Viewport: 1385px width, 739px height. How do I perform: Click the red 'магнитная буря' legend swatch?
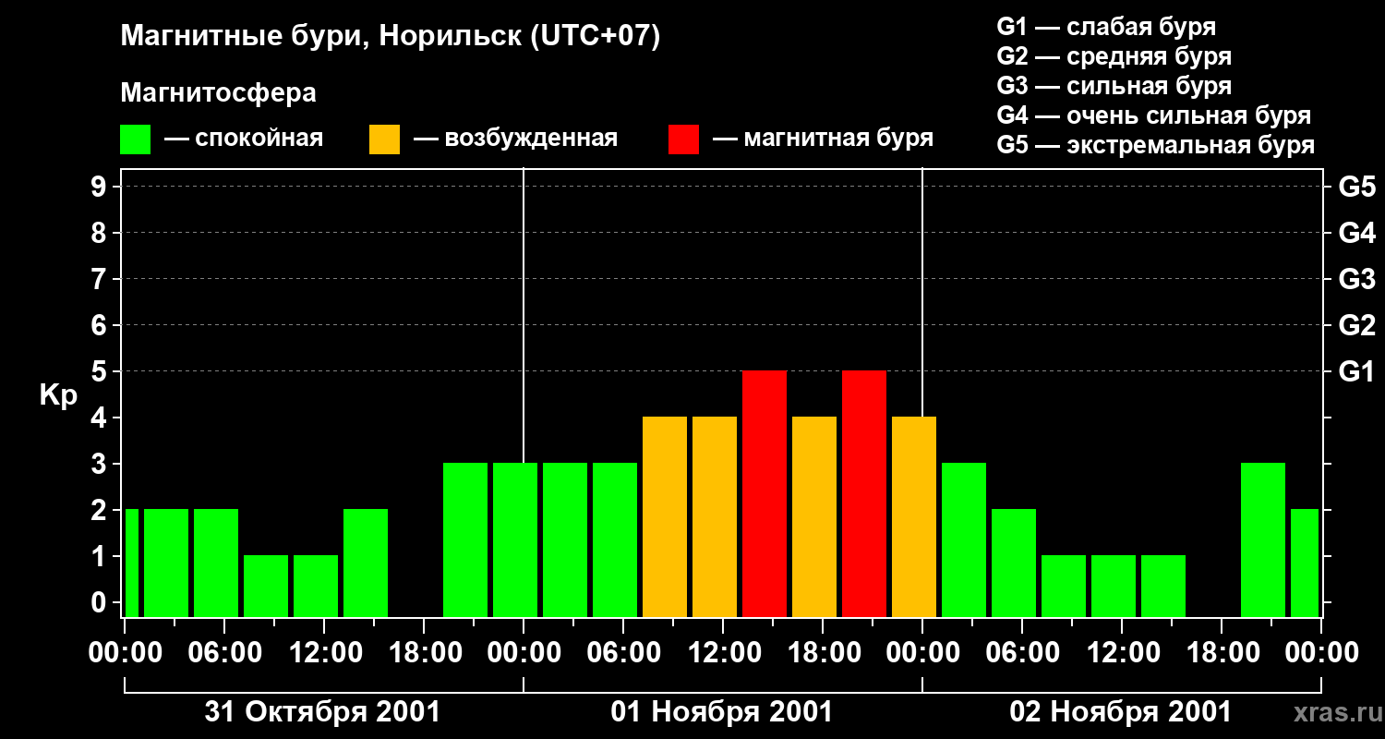[x=683, y=139]
